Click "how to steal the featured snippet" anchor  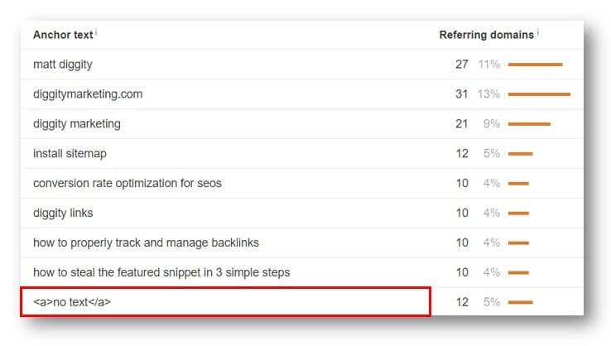pos(161,272)
